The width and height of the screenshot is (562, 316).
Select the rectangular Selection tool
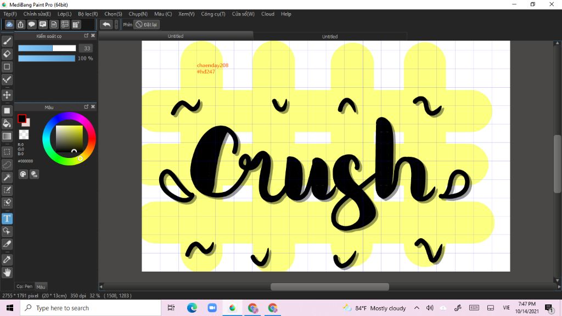click(7, 152)
